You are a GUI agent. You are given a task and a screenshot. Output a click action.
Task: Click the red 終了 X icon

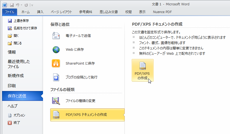10,123
